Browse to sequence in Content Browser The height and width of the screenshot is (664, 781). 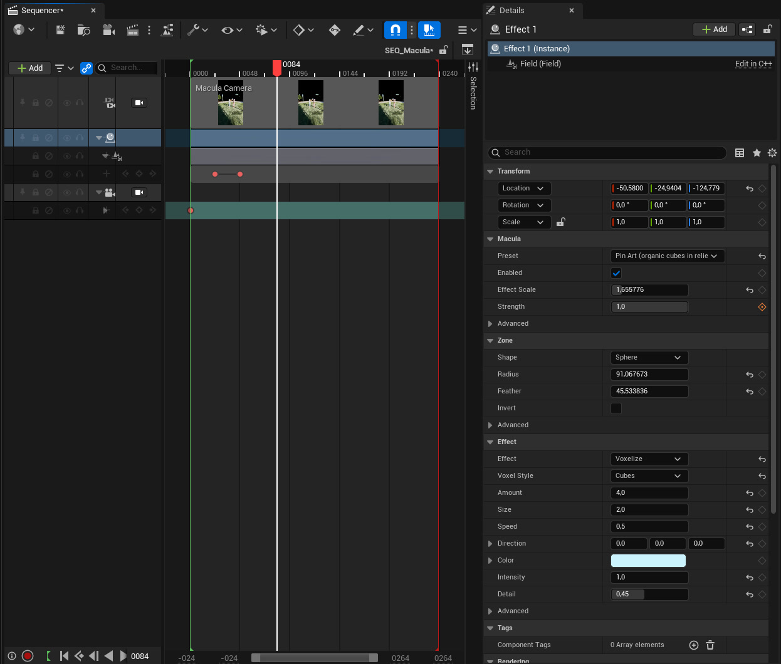83,29
